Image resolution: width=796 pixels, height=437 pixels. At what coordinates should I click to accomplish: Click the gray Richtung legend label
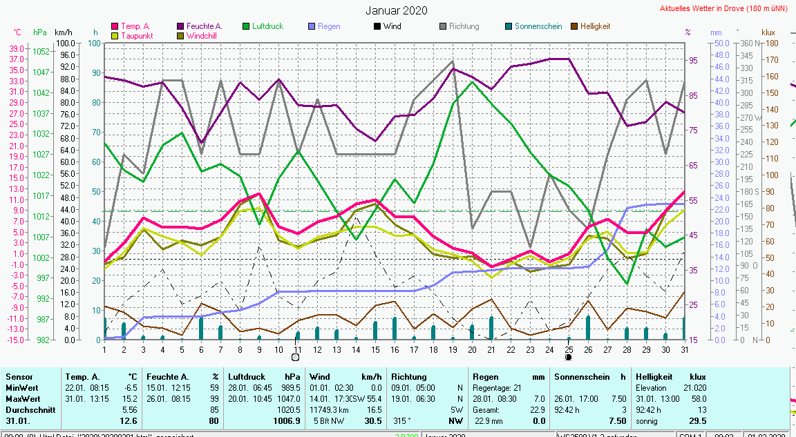click(x=464, y=26)
